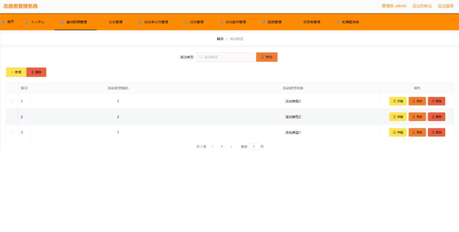Click the 活动类型 breadcrumb item
The width and height of the screenshot is (459, 232).
(x=236, y=39)
